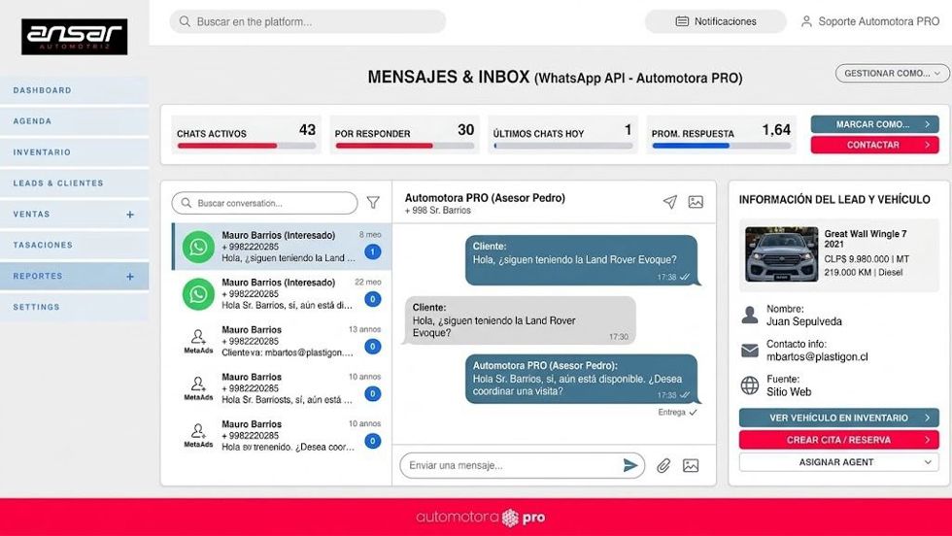Click the 13 annos timestamp
952x536 pixels.
tap(364, 329)
